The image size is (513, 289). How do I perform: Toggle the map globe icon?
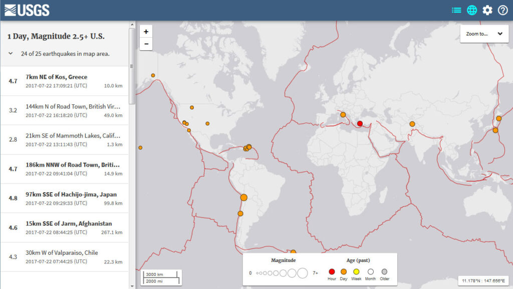coord(472,10)
